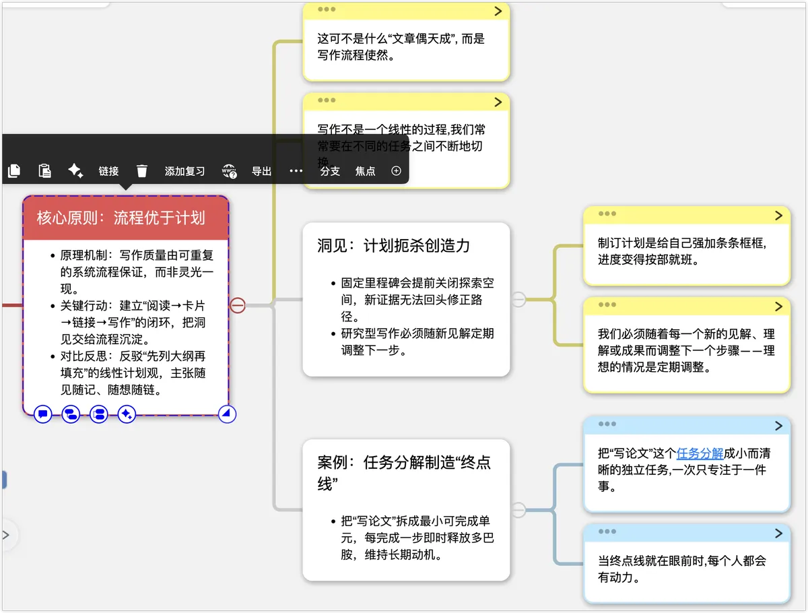808x613 pixels.
Task: Click the AI sparkle icon in the dark toolbar
Action: pyautogui.click(x=75, y=171)
